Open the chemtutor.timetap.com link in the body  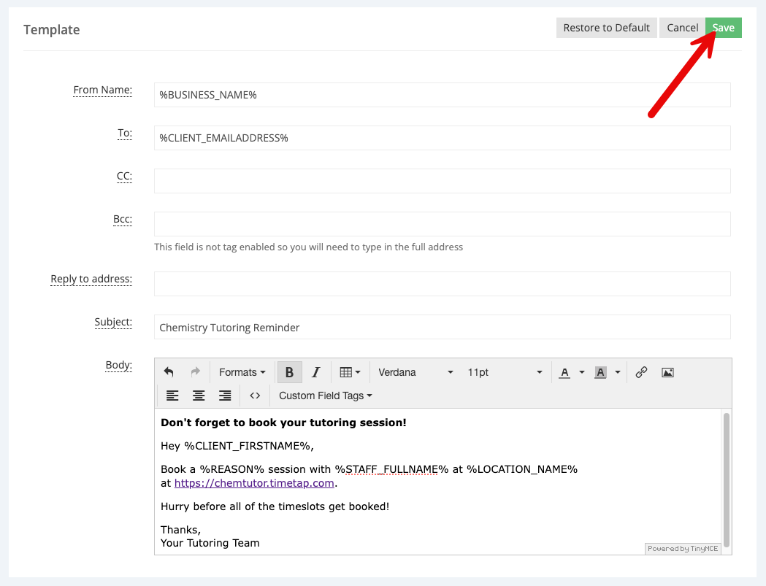pyautogui.click(x=254, y=483)
